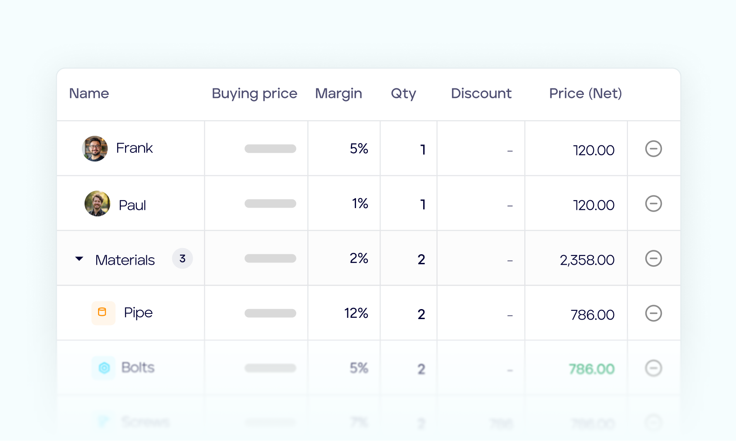Click the Price (Net) column header
The width and height of the screenshot is (736, 441).
click(585, 94)
